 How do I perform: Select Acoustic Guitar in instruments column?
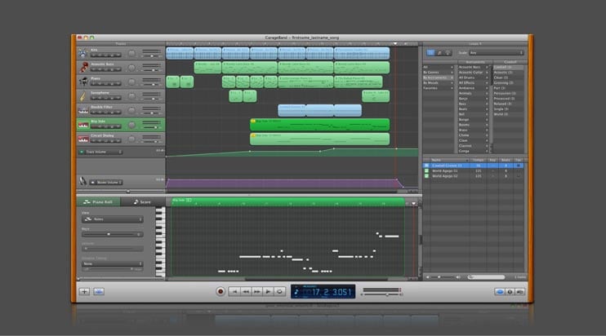pos(473,72)
